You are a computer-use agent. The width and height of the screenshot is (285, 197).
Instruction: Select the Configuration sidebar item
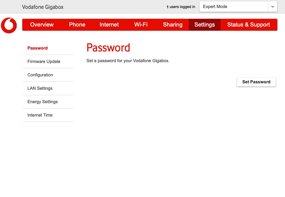[x=40, y=75]
